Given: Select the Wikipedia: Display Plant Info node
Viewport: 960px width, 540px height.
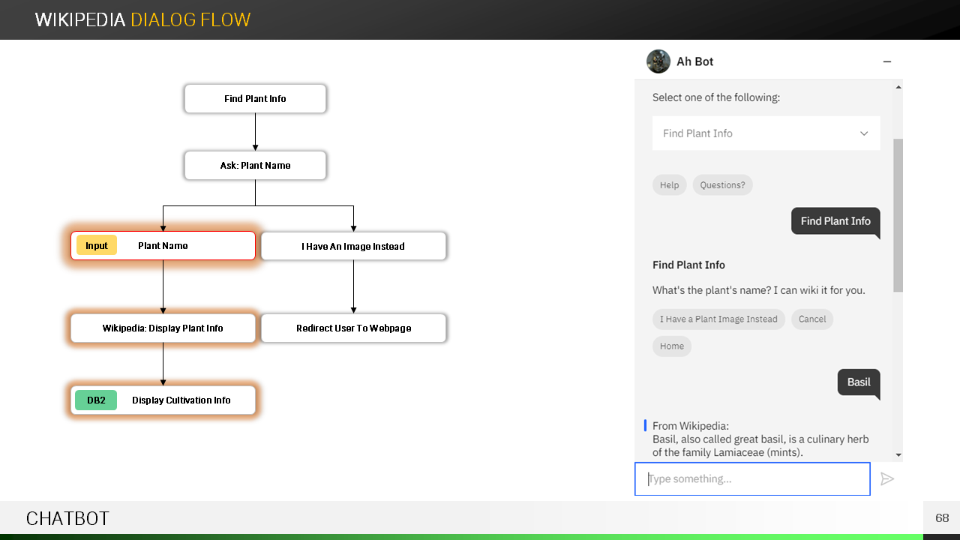Looking at the screenshot, I should (163, 328).
